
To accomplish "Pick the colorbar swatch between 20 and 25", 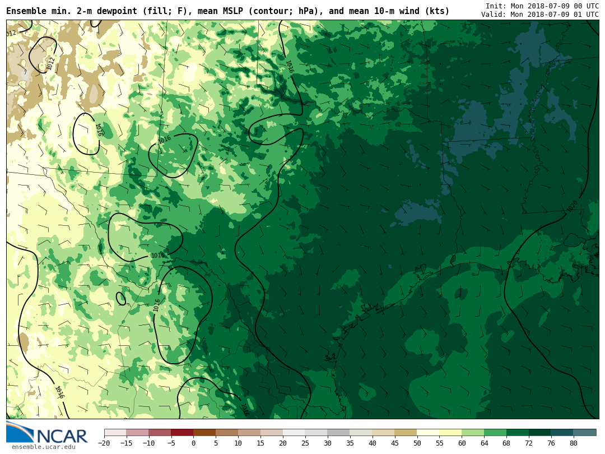I will pyautogui.click(x=294, y=432).
